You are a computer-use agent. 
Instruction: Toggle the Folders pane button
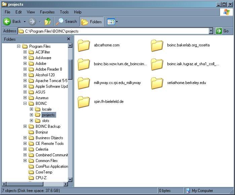91,22
